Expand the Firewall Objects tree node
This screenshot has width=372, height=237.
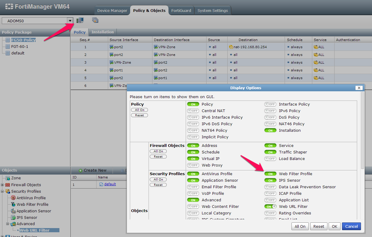coord(2,185)
